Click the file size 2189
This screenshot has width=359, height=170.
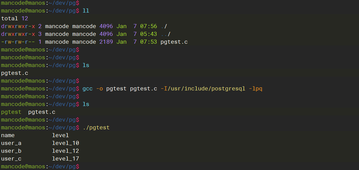[106, 42]
